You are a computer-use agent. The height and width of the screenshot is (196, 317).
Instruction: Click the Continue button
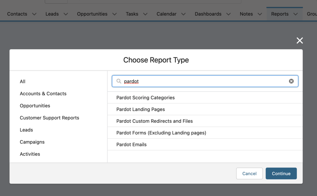click(x=281, y=173)
